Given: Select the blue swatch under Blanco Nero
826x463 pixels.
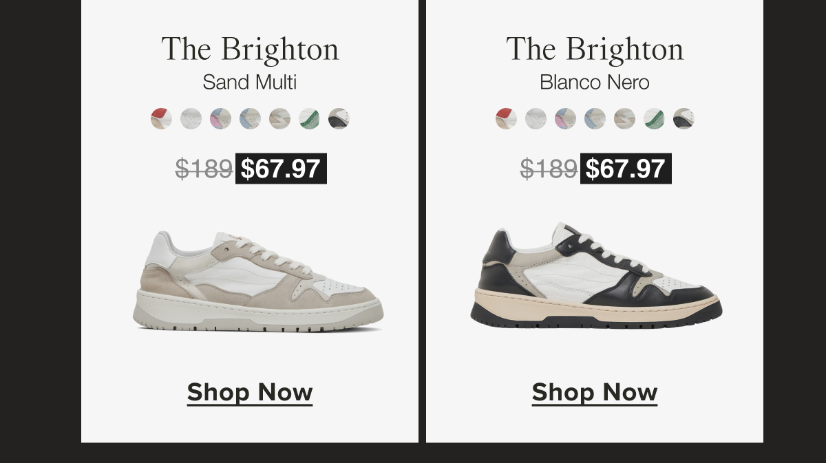Looking at the screenshot, I should click(595, 118).
